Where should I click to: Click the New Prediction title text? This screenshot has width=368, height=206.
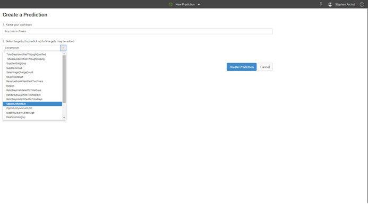tap(185, 4)
